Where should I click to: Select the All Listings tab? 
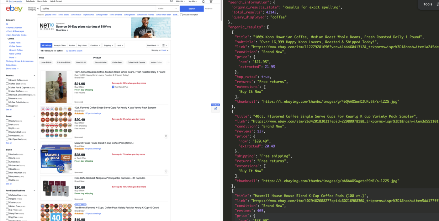point(46,45)
